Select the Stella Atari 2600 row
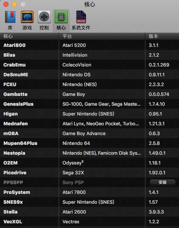179x228 pixels. point(89,212)
